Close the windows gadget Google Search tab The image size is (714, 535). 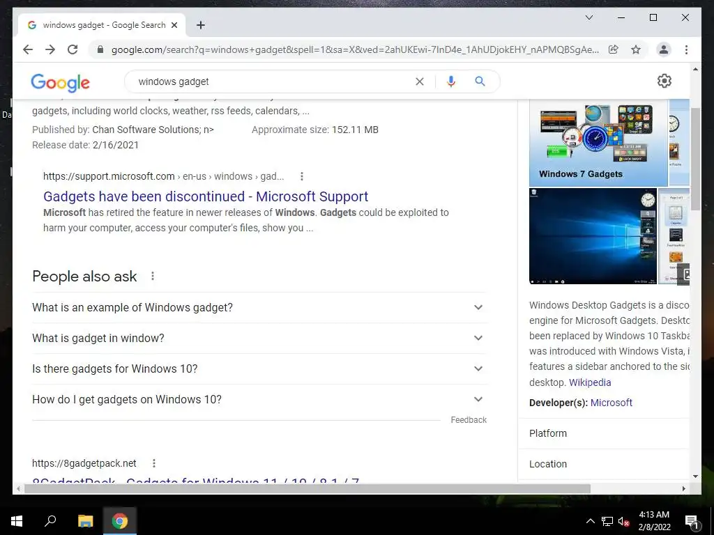pyautogui.click(x=174, y=25)
